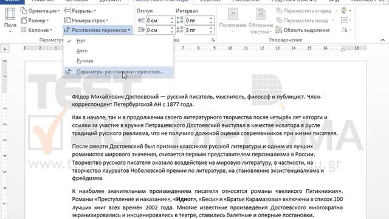Click the Ориентация page icon
This screenshot has width=389, height=219.
pyautogui.click(x=24, y=11)
